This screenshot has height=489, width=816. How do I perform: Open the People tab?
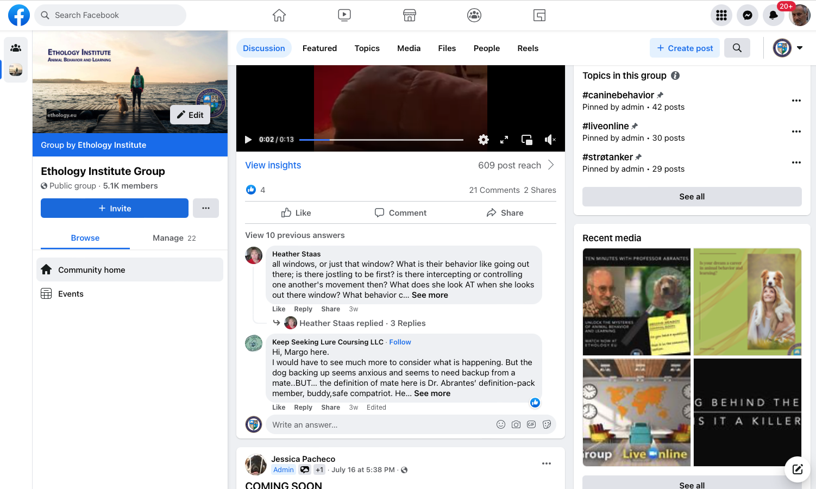coord(487,48)
